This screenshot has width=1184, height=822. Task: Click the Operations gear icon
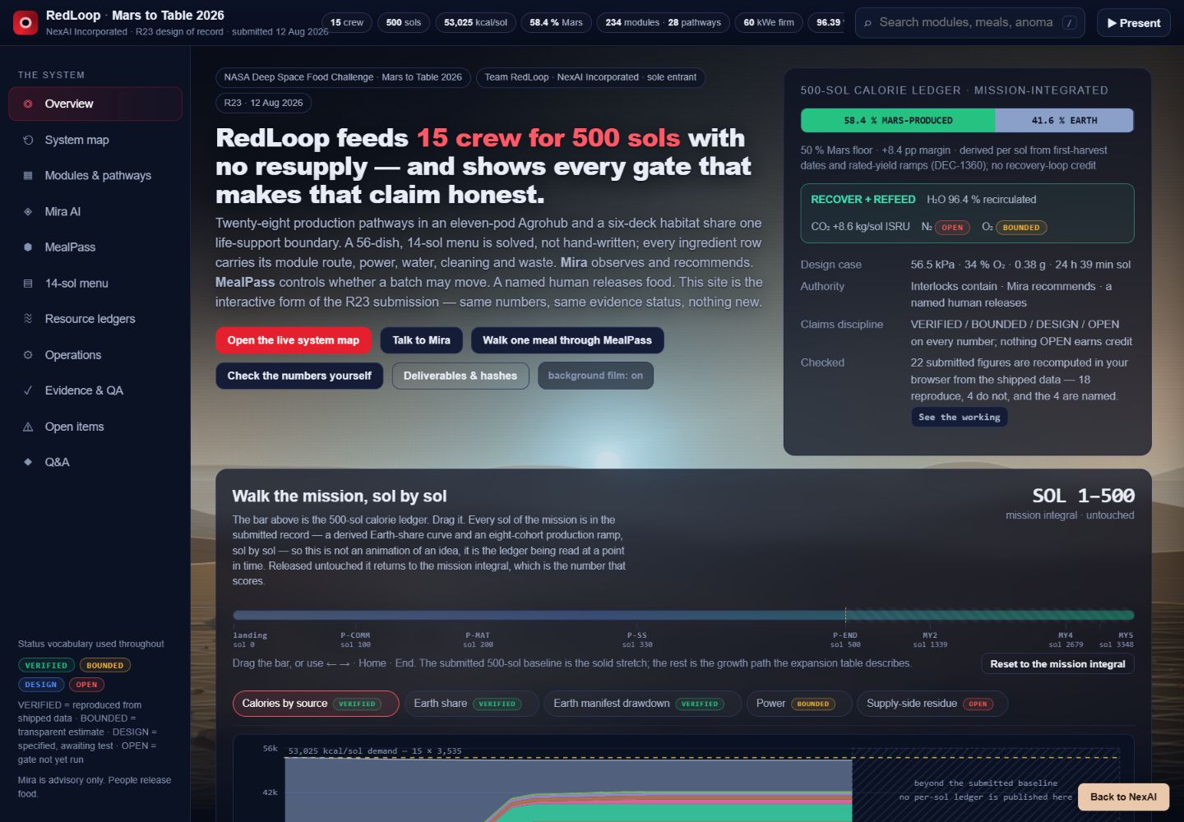coord(28,354)
